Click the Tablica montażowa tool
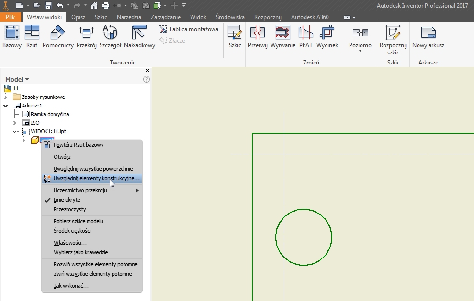The height and width of the screenshot is (301, 474). coord(189,29)
